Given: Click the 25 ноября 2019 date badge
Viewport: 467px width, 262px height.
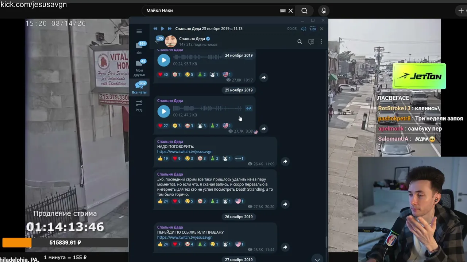Looking at the screenshot, I should [x=239, y=90].
